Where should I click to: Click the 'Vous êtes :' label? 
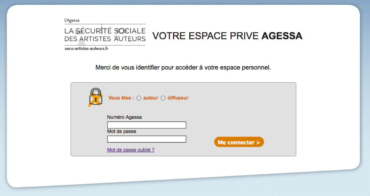tap(121, 98)
